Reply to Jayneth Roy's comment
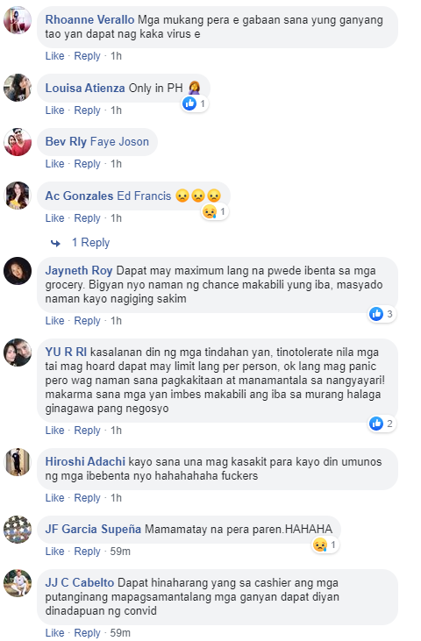 click(87, 321)
